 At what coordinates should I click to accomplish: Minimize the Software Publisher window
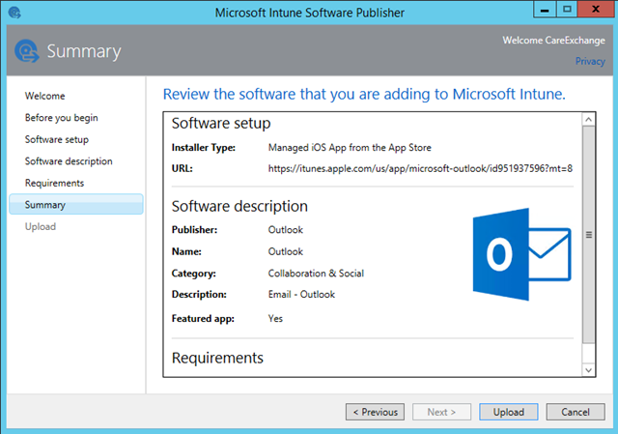pyautogui.click(x=545, y=10)
